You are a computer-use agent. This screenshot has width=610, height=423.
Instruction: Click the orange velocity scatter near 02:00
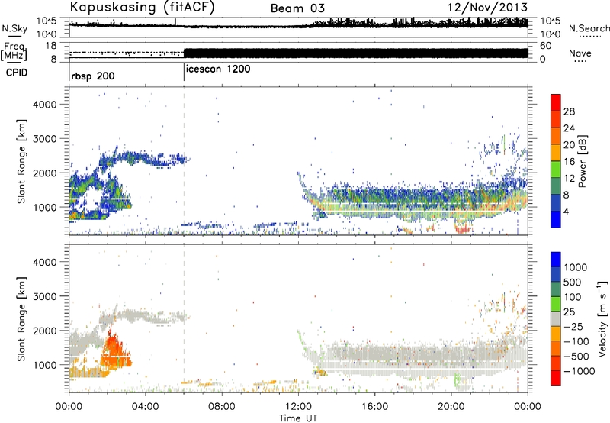click(114, 353)
